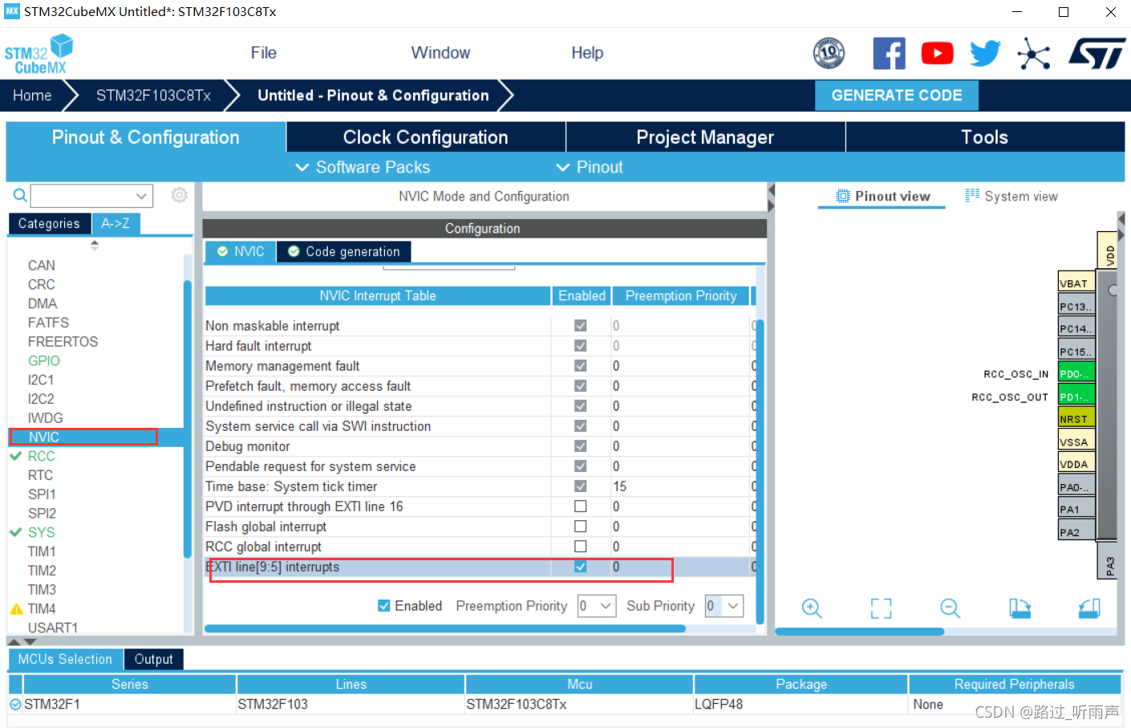Toggle the bottom Enabled checkbox
Image resolution: width=1131 pixels, height=728 pixels.
point(384,606)
